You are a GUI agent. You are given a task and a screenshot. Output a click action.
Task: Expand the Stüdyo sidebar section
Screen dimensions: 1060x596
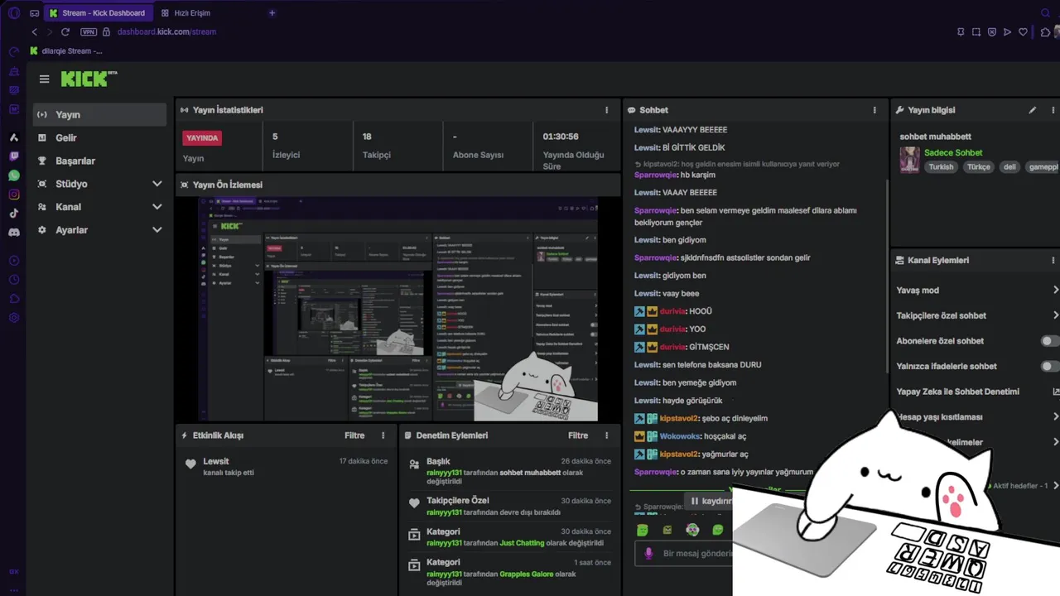click(157, 184)
